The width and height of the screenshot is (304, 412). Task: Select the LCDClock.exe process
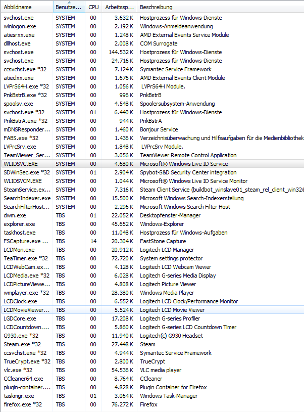coord(153,301)
